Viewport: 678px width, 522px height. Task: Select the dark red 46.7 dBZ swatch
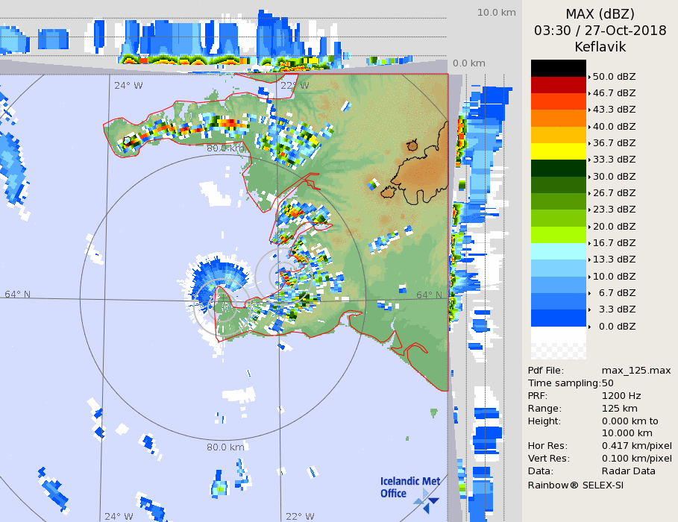point(558,84)
